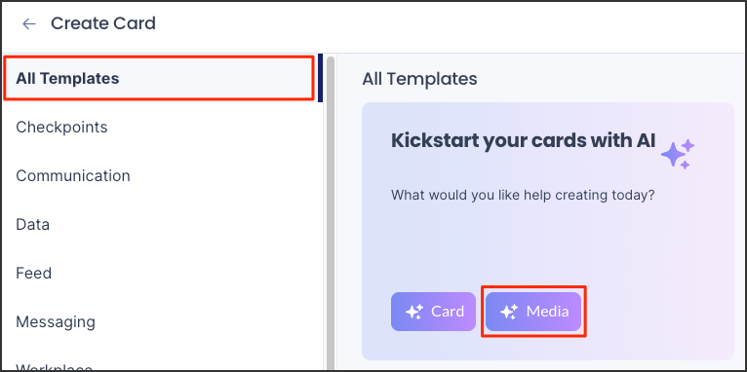Click the 'What would you like help creating today?' text

[x=523, y=195]
